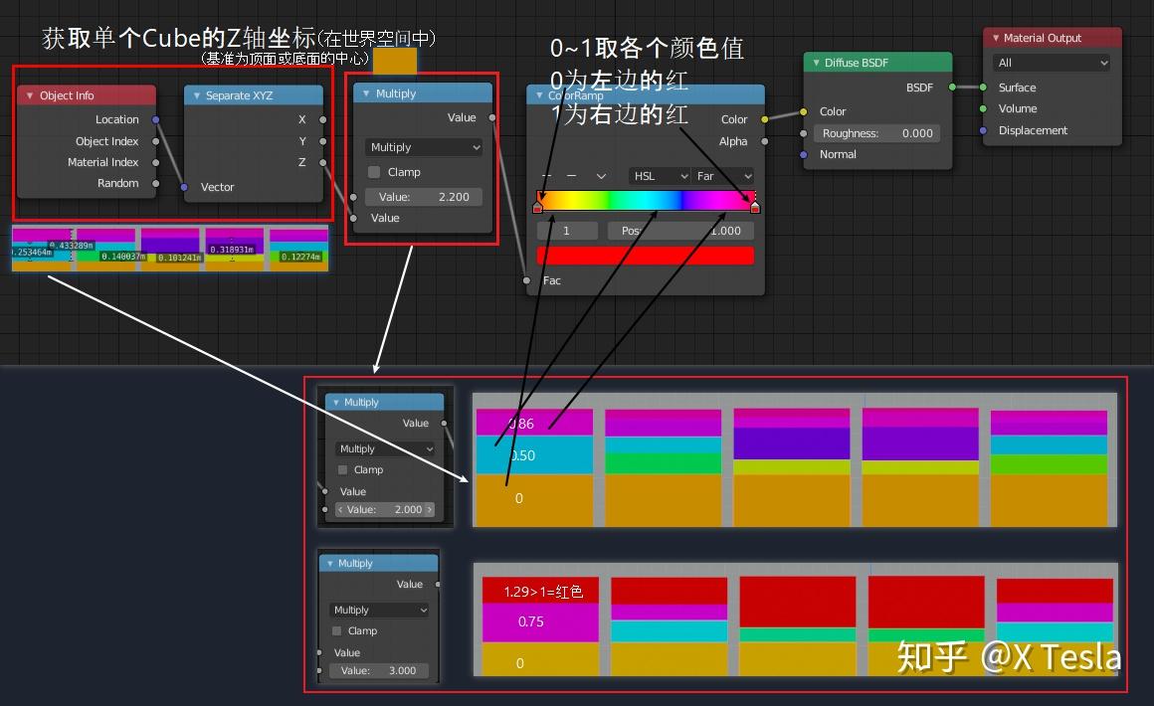Add a new color ramp stop
This screenshot has width=1154, height=706.
click(x=548, y=176)
